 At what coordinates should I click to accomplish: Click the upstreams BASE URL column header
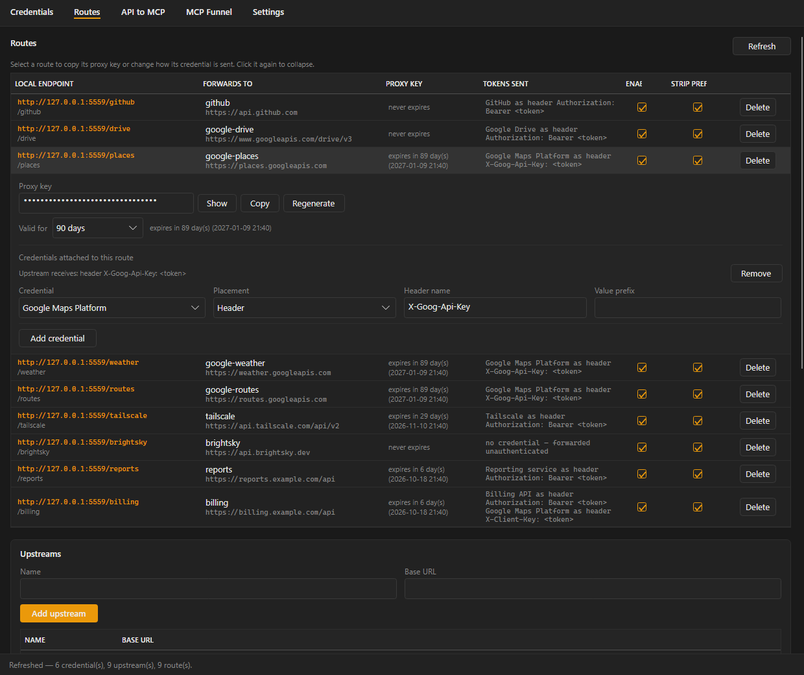coord(137,640)
